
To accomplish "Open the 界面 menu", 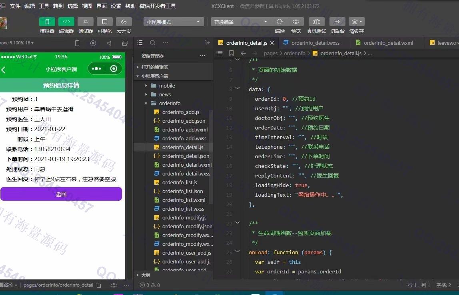I will click(x=102, y=6).
